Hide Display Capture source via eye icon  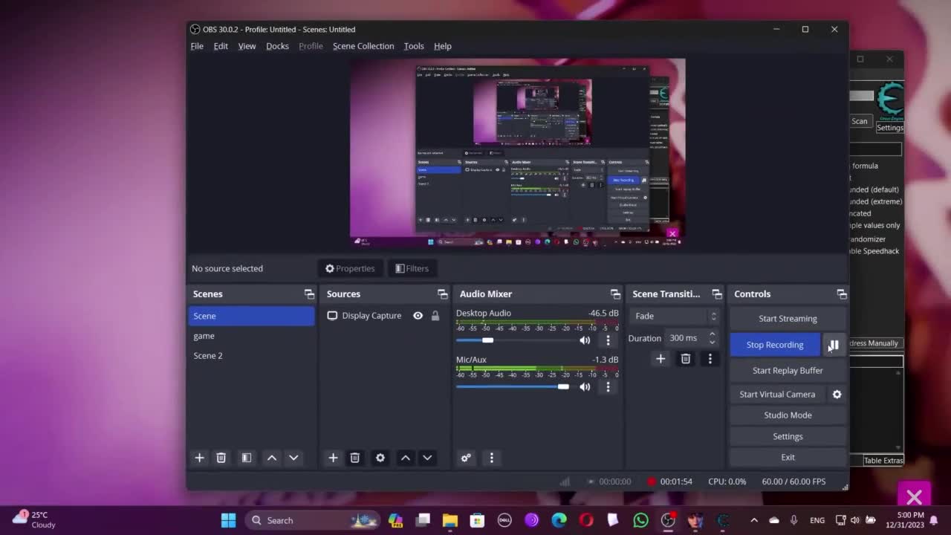[x=418, y=316]
